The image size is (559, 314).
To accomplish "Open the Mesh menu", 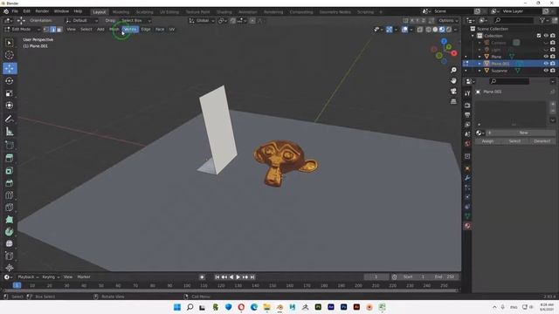I will click(114, 29).
